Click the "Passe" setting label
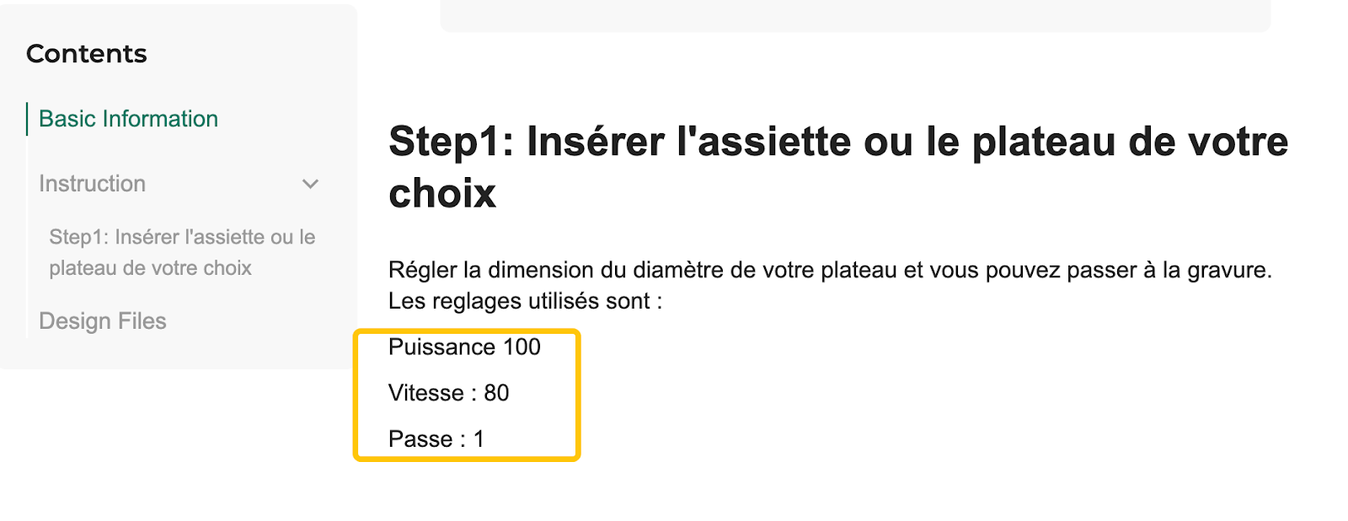This screenshot has height=521, width=1348. [x=420, y=439]
